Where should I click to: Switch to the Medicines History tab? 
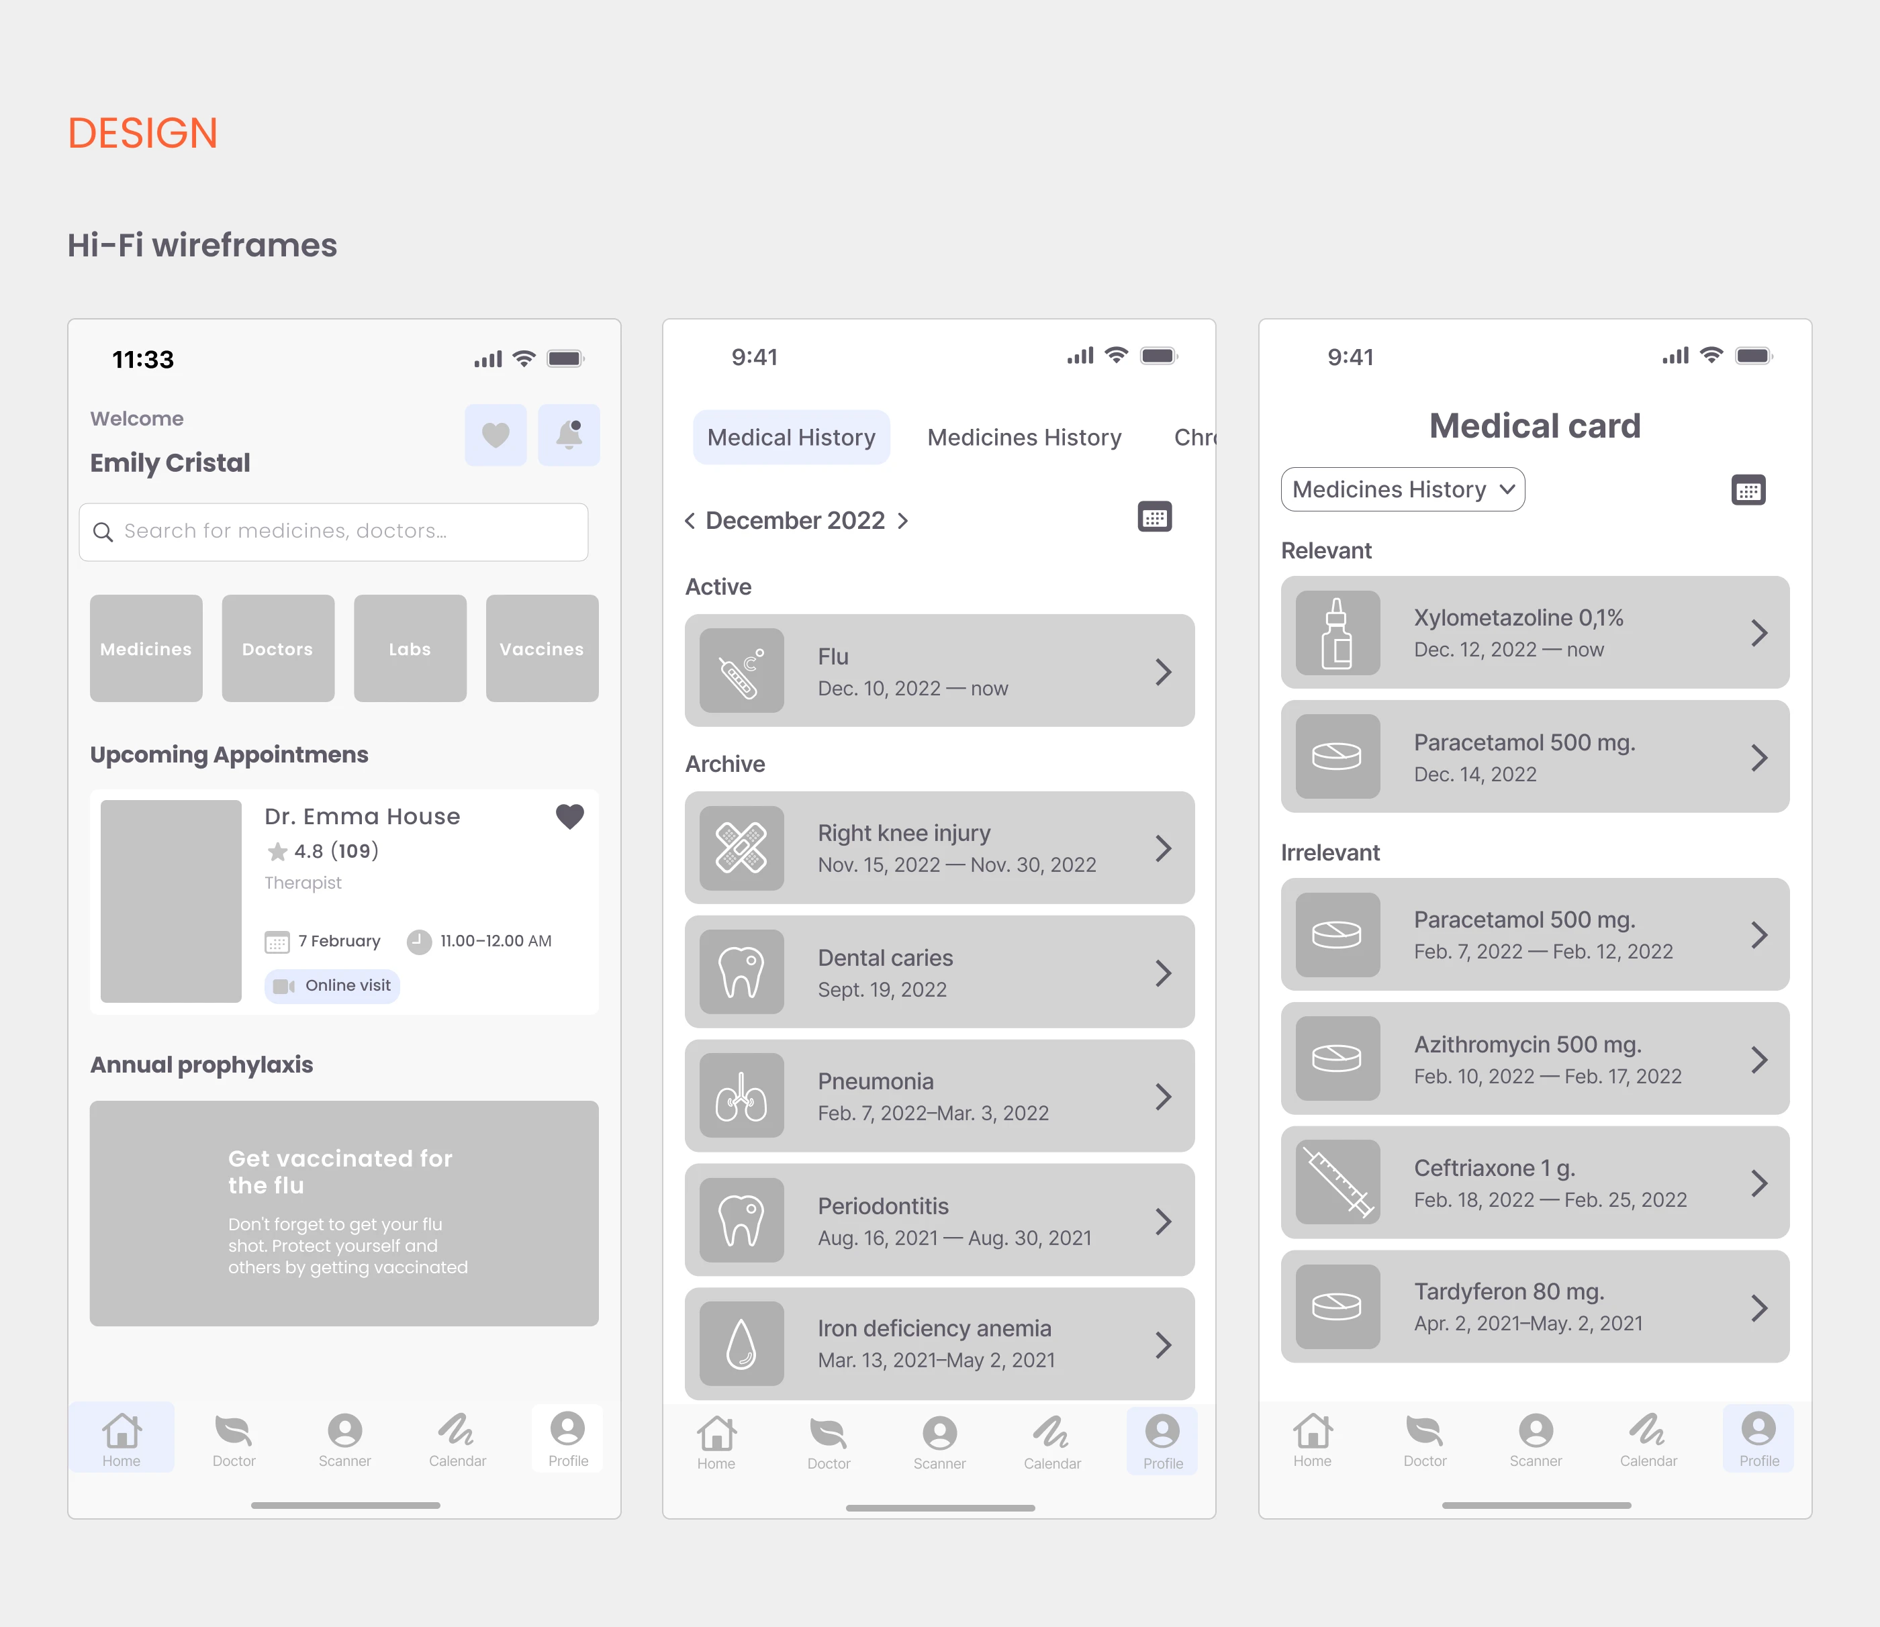pos(1023,438)
